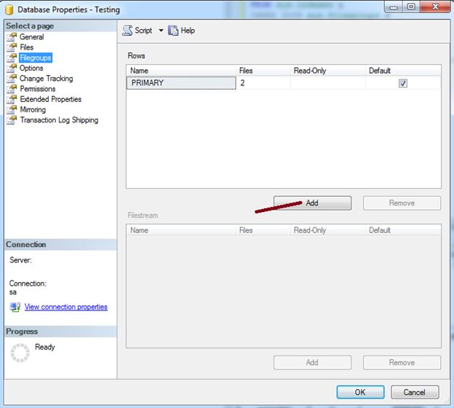
Task: Maximize the Database Properties window
Action: 411,7
